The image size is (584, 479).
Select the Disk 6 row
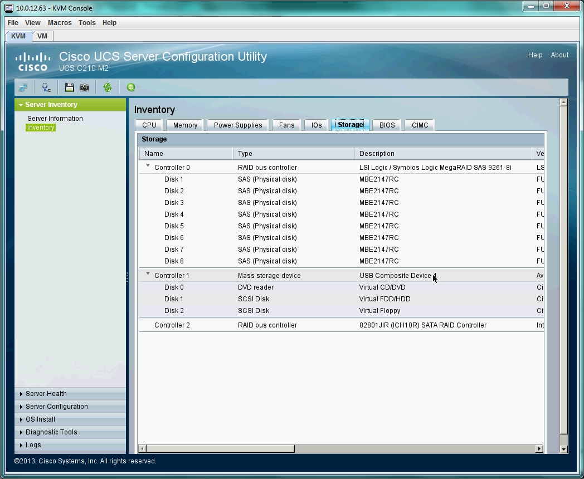(342, 237)
